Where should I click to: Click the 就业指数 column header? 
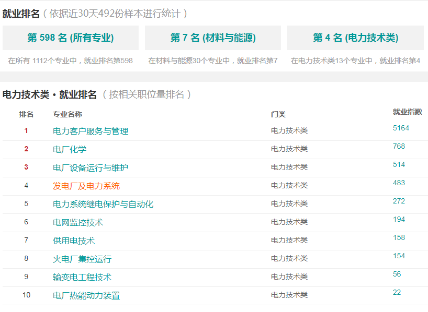[408, 112]
